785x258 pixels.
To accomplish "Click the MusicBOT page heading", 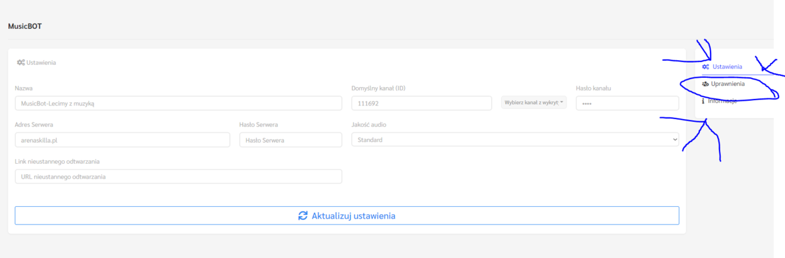I will (25, 27).
